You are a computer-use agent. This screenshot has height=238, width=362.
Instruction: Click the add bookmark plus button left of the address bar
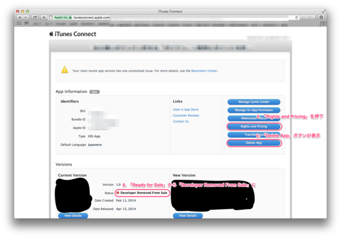point(44,17)
